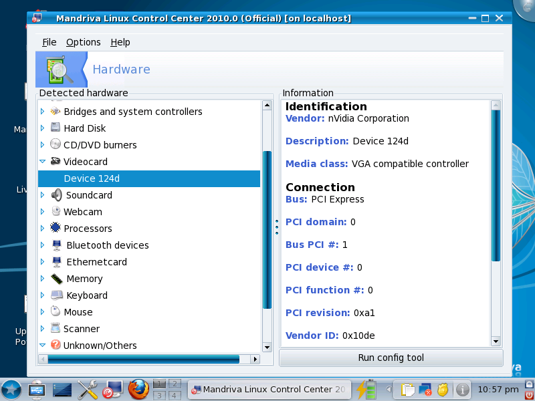Click the hardware list vertical scrollbar thumb

tap(267, 230)
